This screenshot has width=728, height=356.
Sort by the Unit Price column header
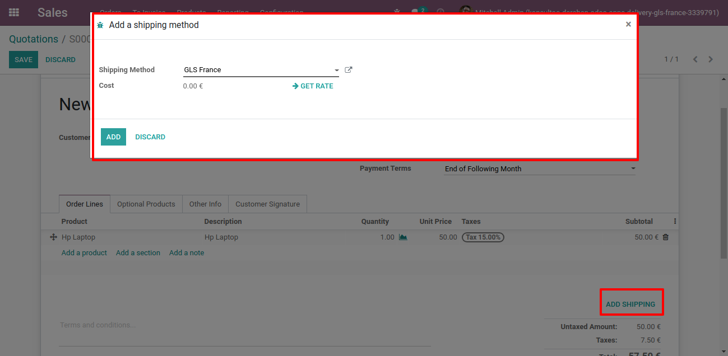pyautogui.click(x=435, y=222)
